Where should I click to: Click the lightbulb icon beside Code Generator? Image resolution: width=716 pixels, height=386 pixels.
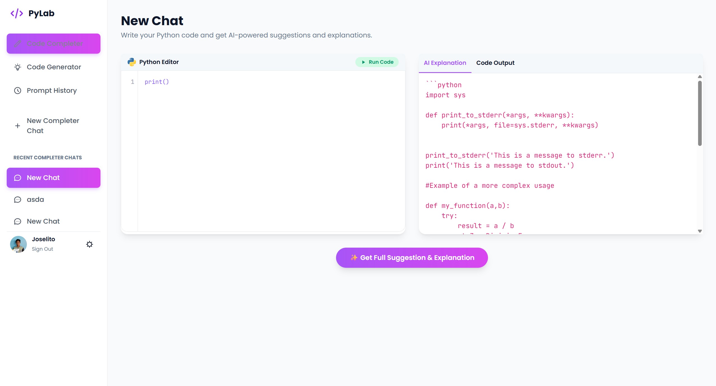pyautogui.click(x=18, y=67)
